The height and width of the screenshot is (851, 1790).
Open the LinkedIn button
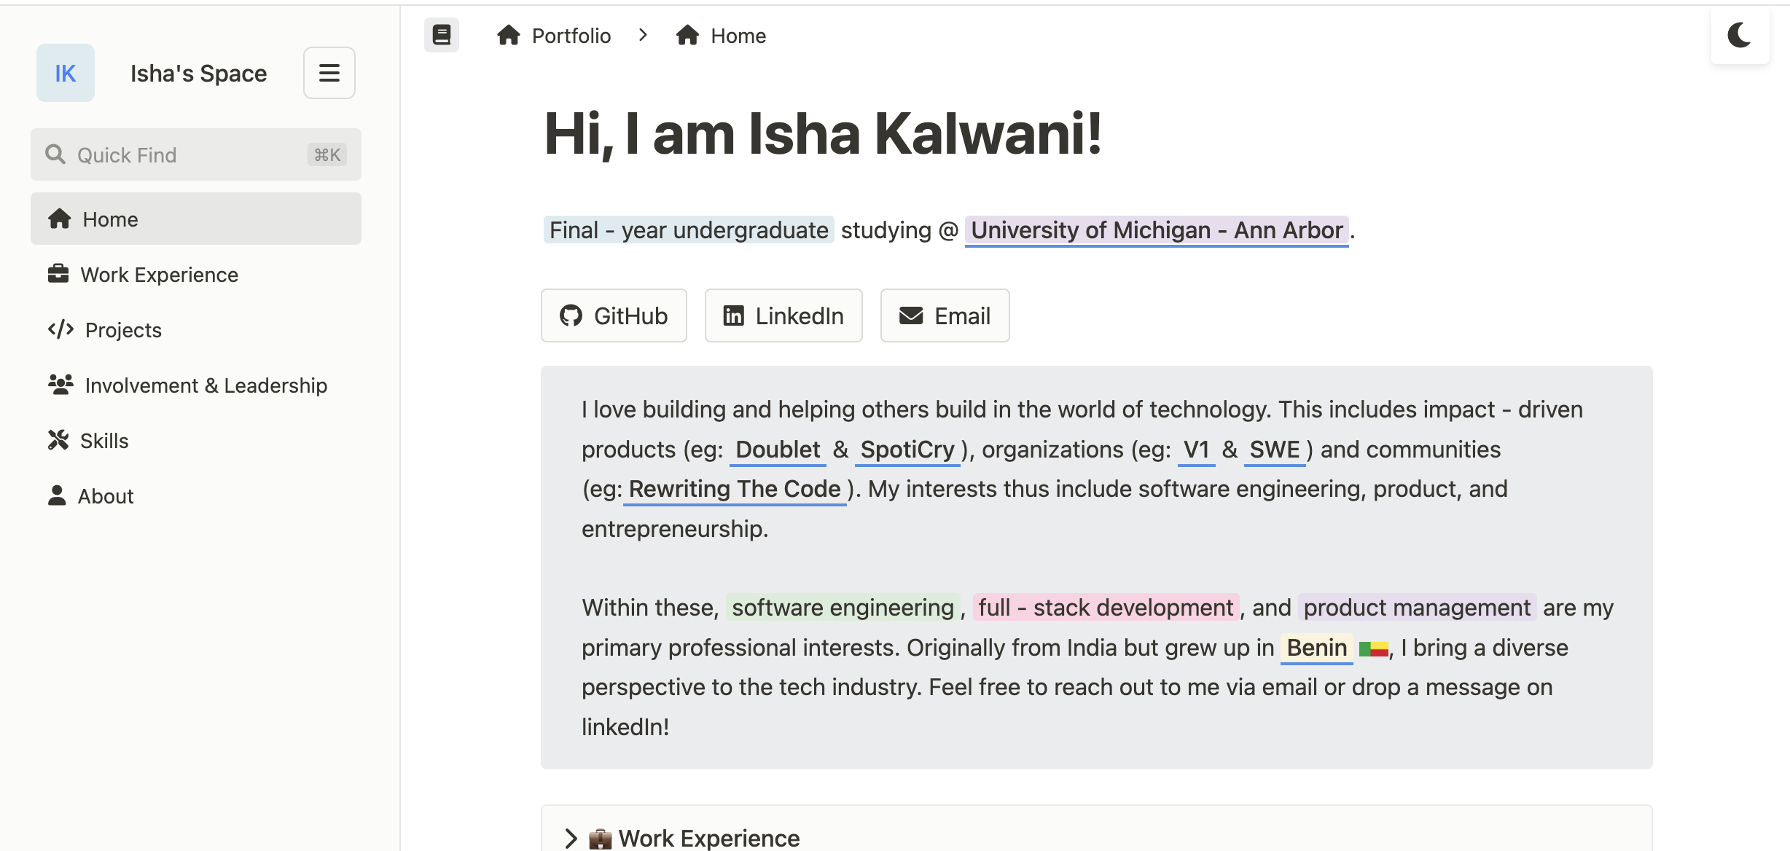(x=783, y=315)
